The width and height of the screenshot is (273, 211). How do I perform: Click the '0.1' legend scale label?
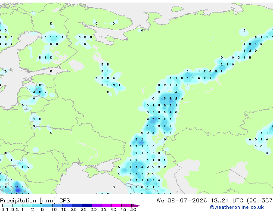(x=5, y=209)
